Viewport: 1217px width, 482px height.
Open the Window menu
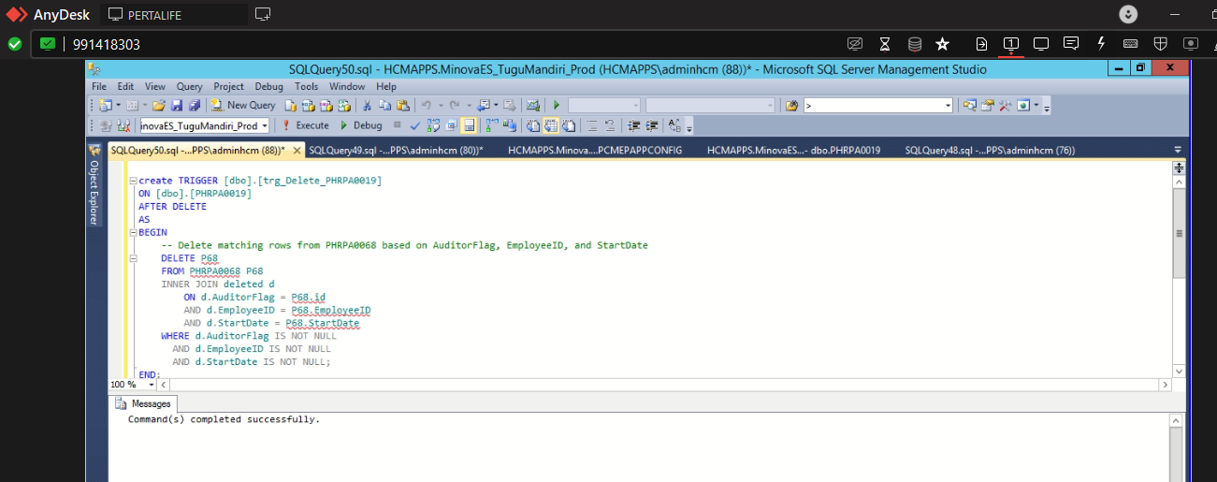[x=347, y=86]
